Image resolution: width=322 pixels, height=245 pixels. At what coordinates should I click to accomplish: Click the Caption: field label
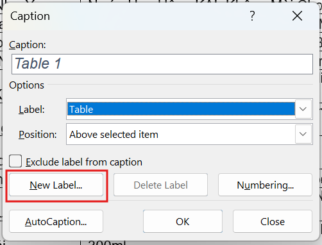point(28,45)
